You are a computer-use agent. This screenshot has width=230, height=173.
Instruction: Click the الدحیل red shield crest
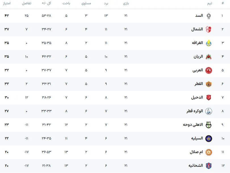tap(209, 97)
